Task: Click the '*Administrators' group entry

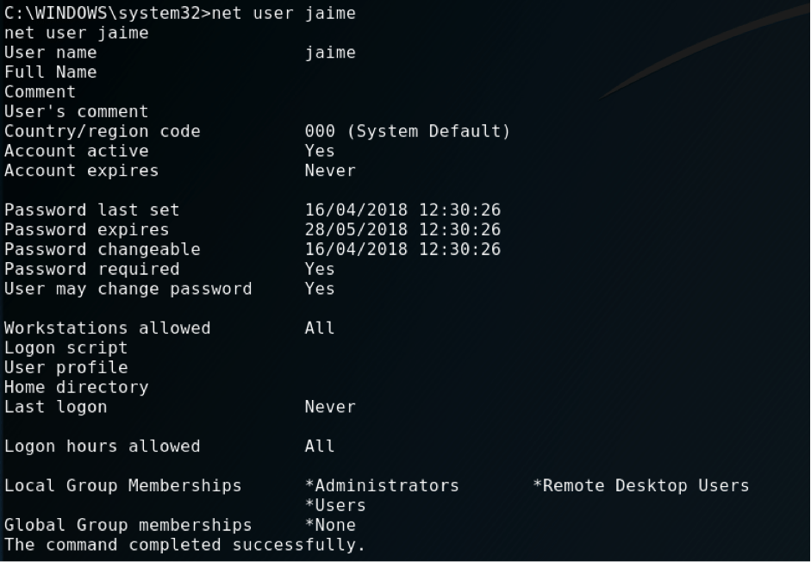Action: pos(382,486)
